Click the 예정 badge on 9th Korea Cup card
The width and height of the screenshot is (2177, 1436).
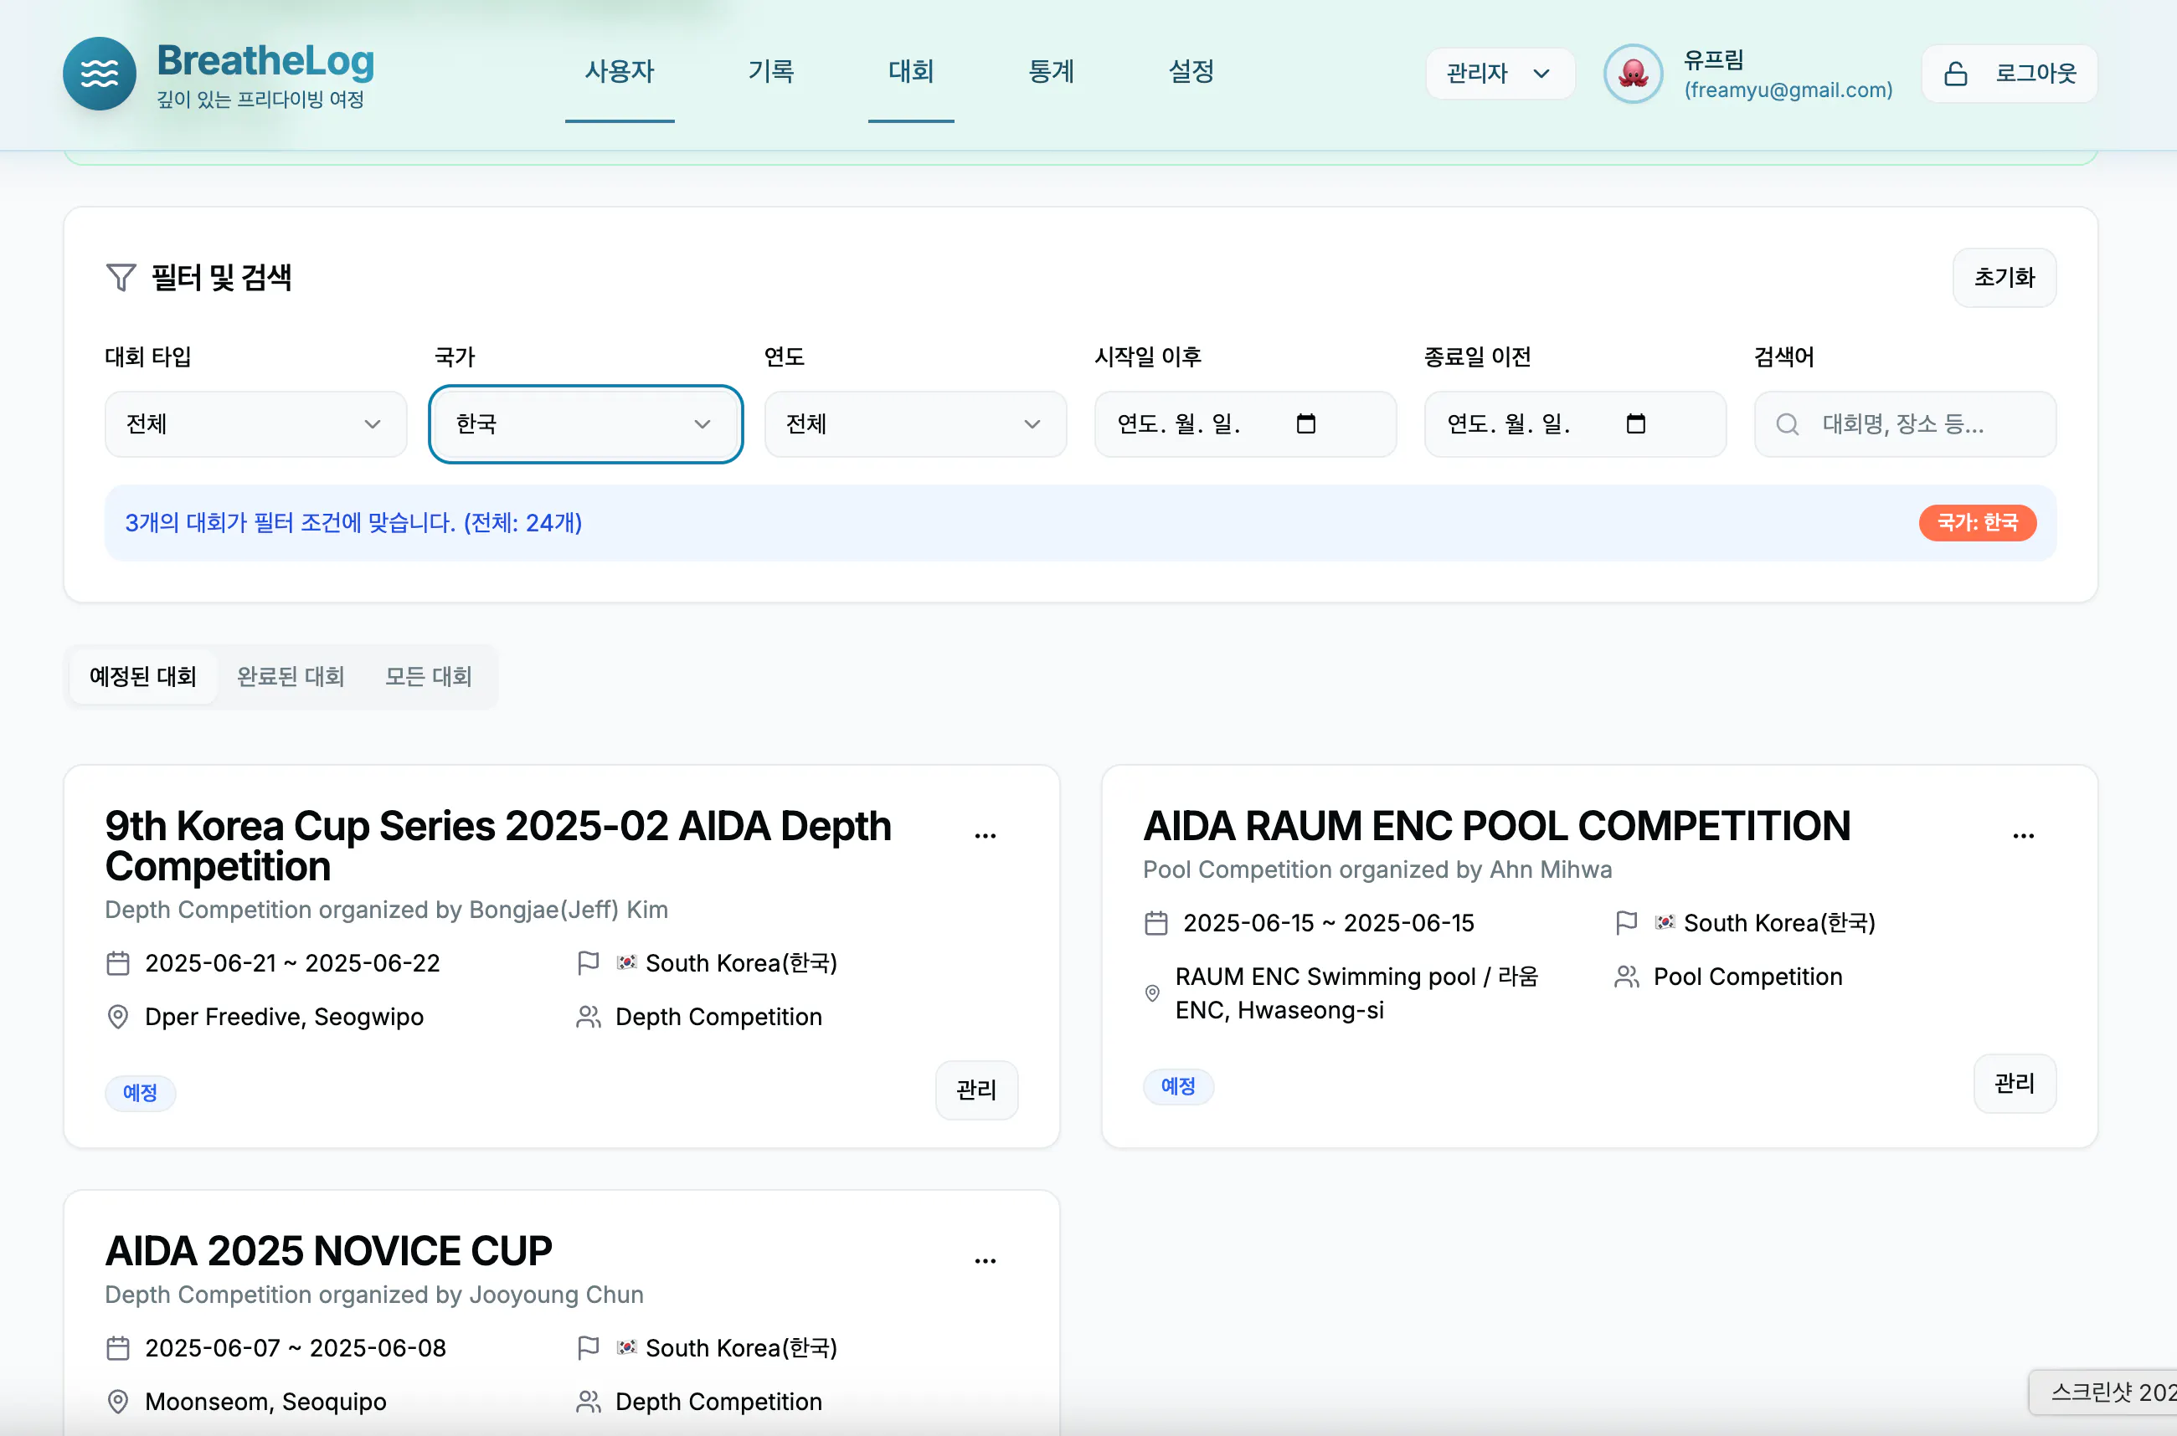140,1092
